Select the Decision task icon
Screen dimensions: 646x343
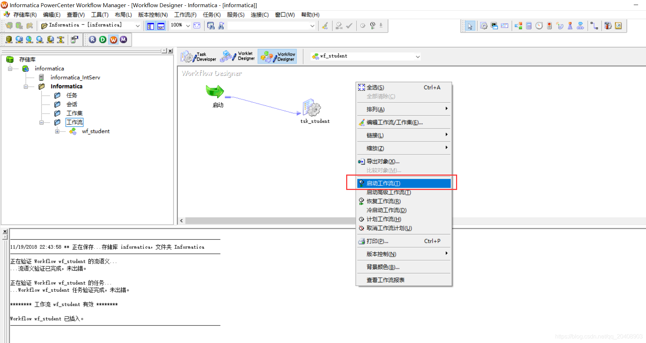(x=518, y=26)
